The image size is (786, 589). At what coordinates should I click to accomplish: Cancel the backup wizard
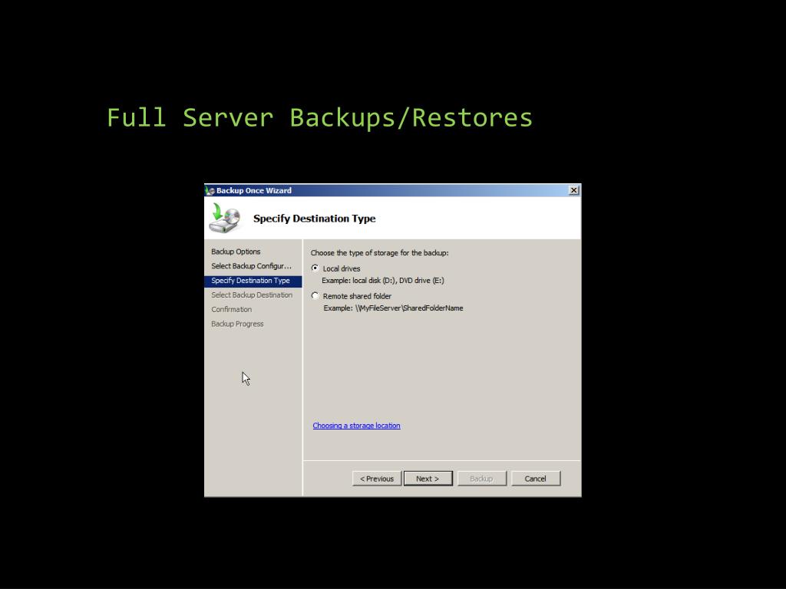pos(535,479)
